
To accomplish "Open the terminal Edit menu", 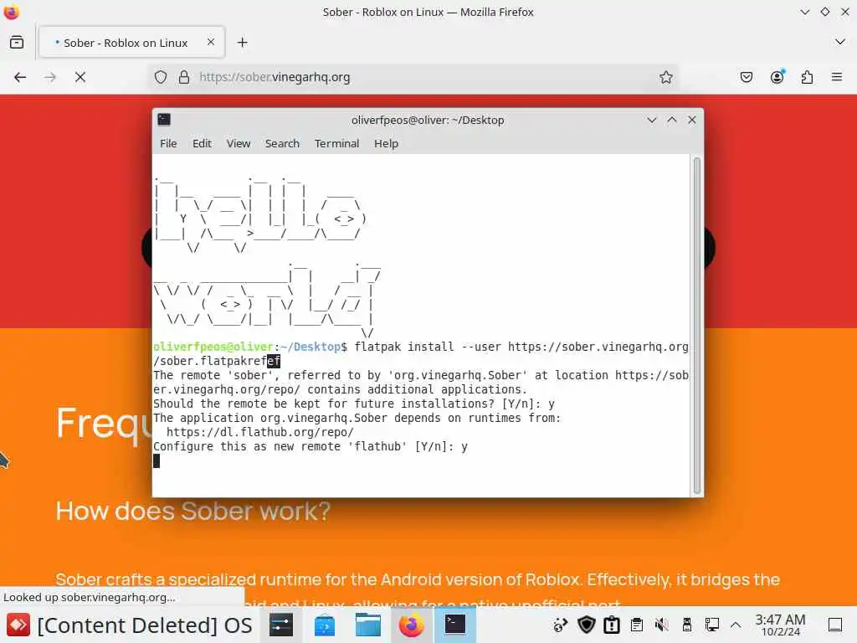I will tap(202, 143).
